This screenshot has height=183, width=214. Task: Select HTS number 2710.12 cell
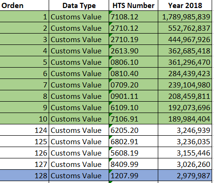(x=133, y=28)
